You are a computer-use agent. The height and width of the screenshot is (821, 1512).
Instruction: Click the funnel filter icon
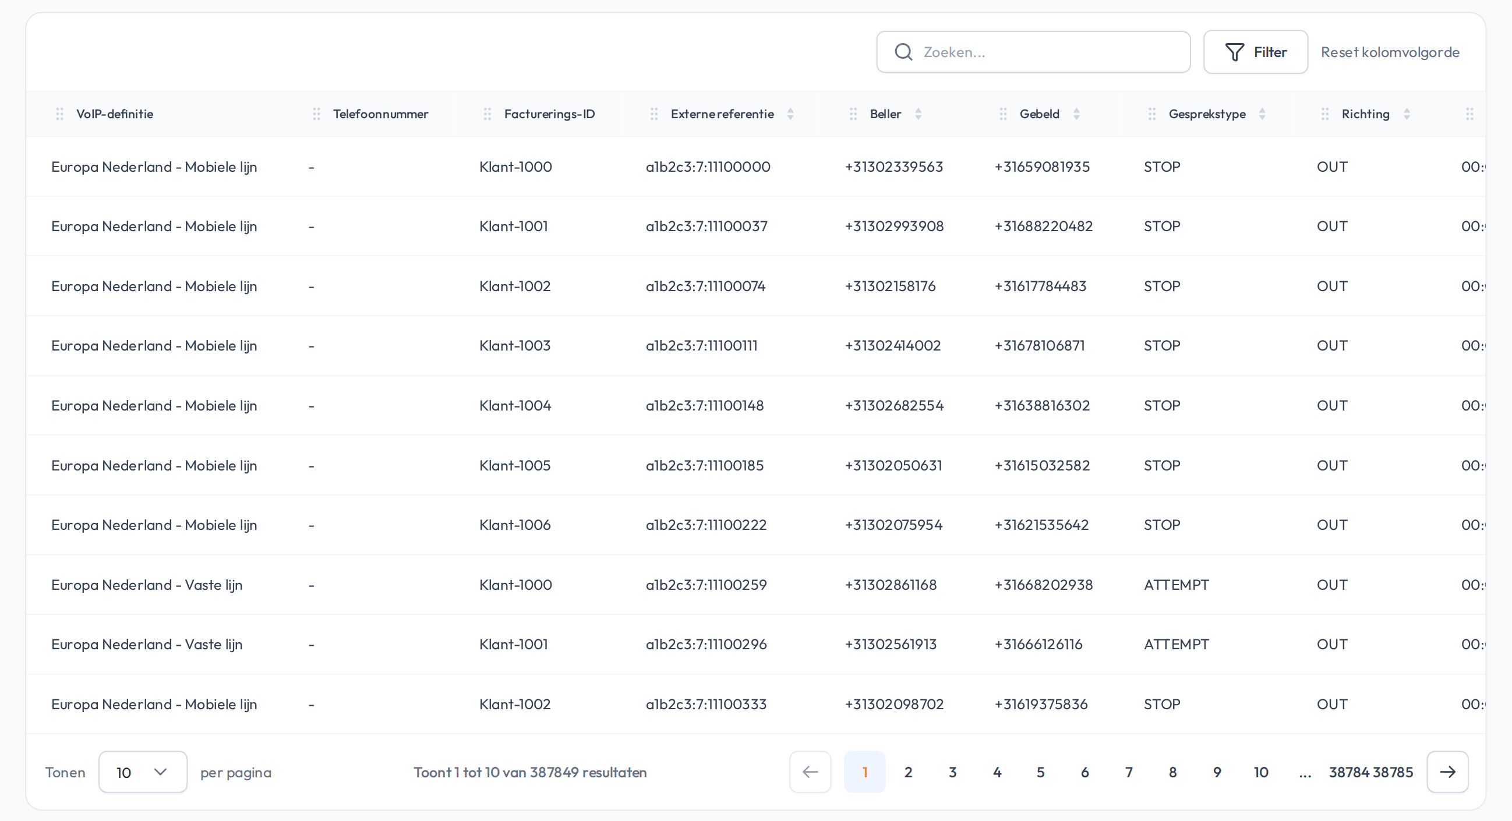(x=1234, y=52)
